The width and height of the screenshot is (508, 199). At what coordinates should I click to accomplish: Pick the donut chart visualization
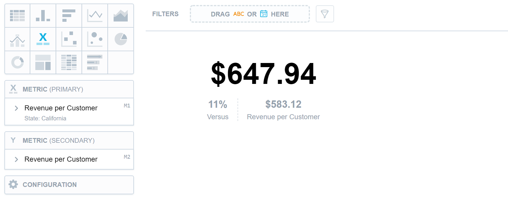coord(17,62)
